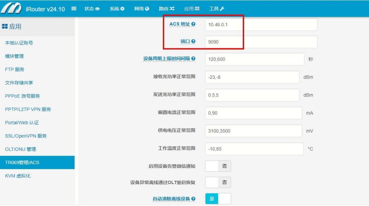Click the 工作温度正常范围 input field
Image resolution: width=369 pixels, height=206 pixels.
pos(254,149)
